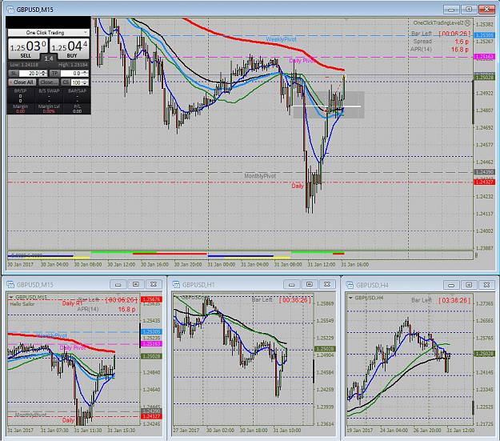The image size is (500, 441).
Task: Click the WeeklyPivot label in main chart
Action: click(281, 39)
